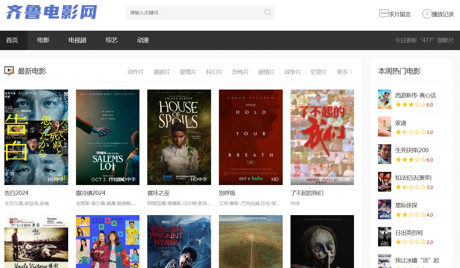Open the 播放记录 link
Screen dimensions: 460x268
pyautogui.click(x=442, y=14)
